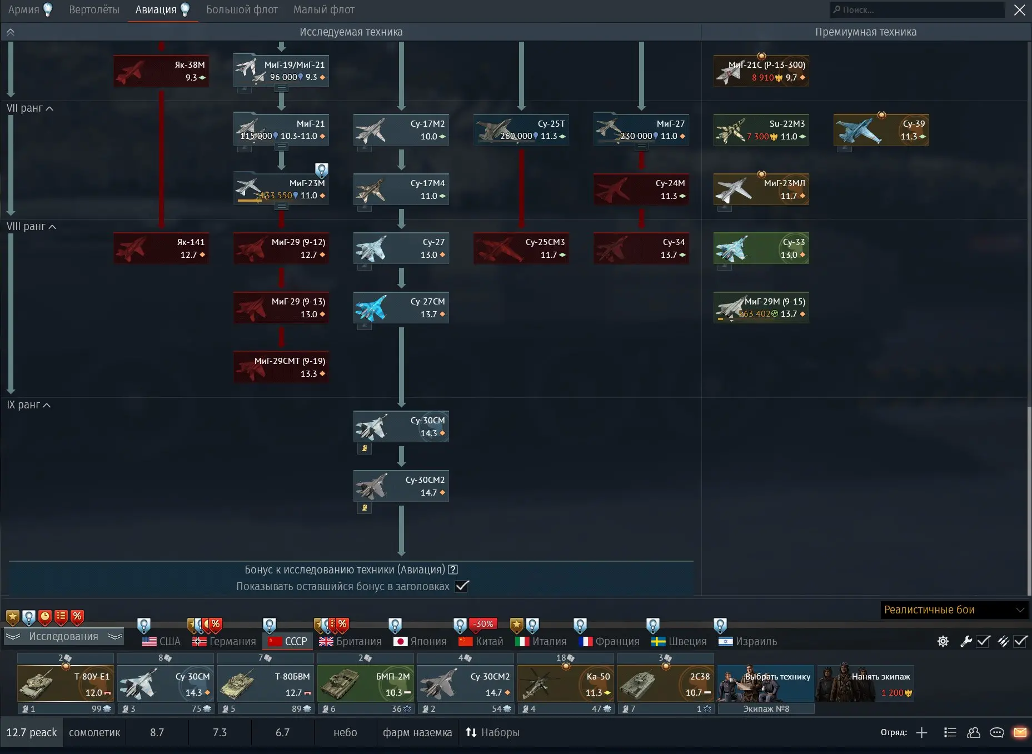Click the lightbulb icon on МиГ-23М card
Viewport: 1032px width, 754px height.
(322, 170)
